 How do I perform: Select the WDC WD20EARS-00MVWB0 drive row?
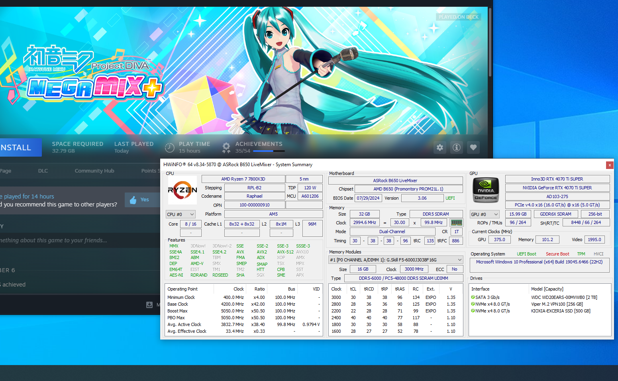coord(540,297)
